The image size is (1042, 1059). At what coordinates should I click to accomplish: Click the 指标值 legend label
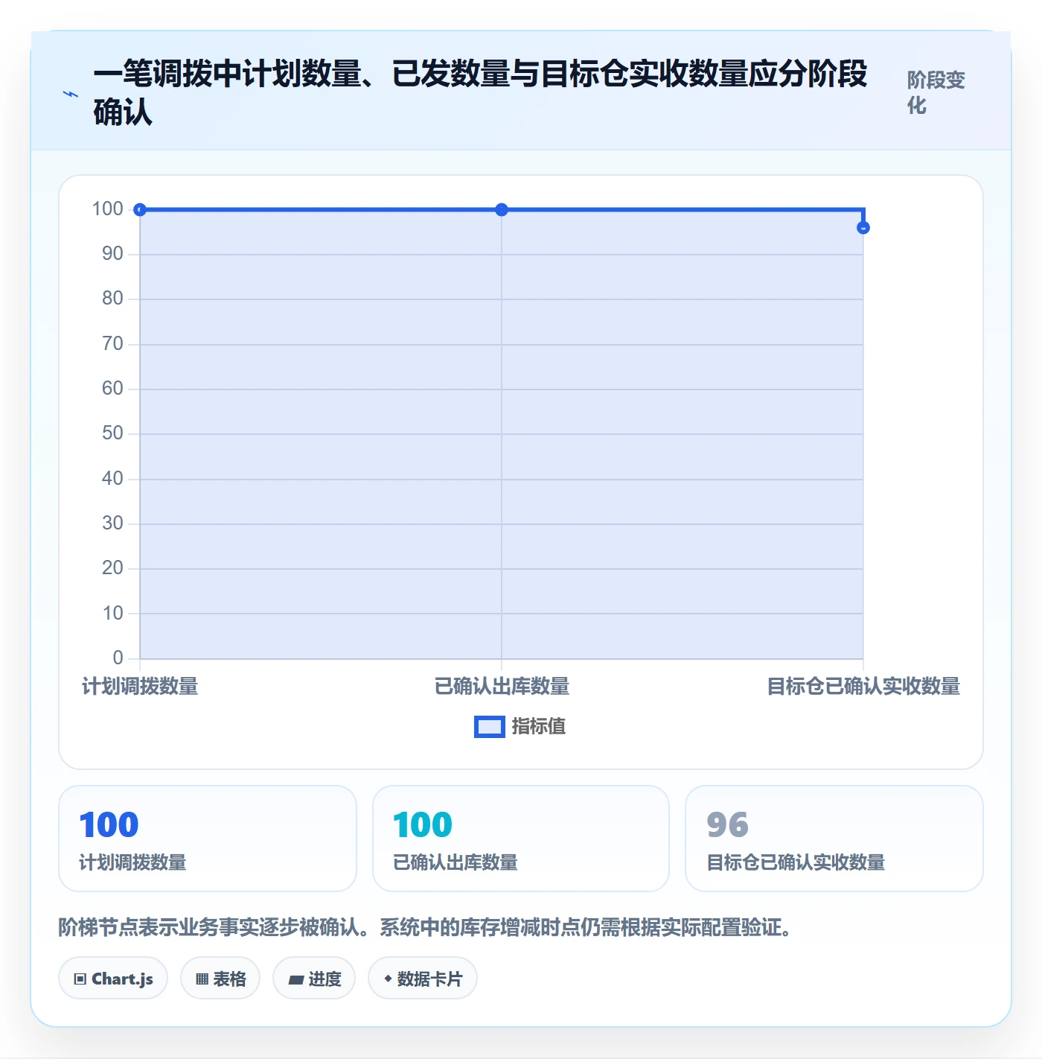pyautogui.click(x=539, y=727)
